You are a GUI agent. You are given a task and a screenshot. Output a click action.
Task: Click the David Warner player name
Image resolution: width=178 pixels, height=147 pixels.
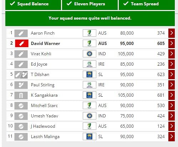pos(45,44)
